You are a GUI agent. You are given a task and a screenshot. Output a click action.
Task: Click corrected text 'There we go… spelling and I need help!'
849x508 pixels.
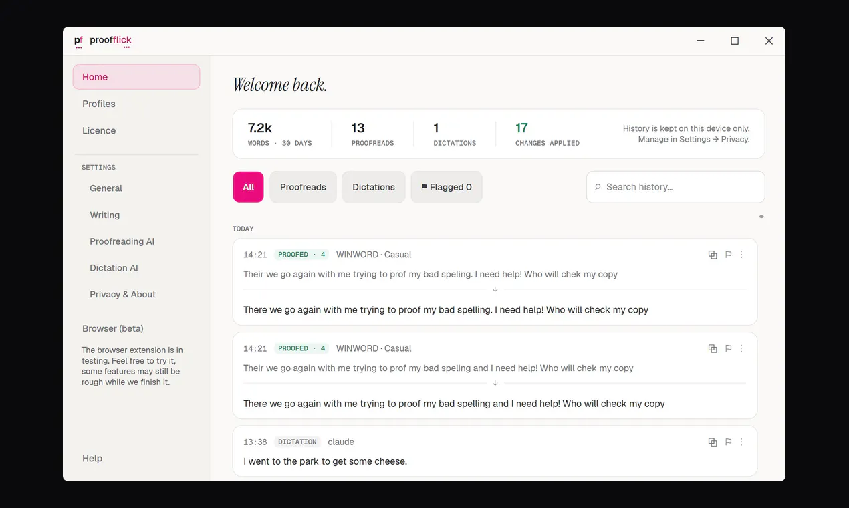pyautogui.click(x=454, y=404)
